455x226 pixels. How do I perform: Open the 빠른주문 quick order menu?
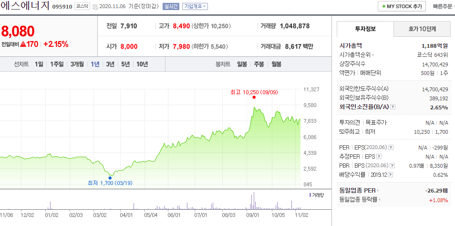(x=443, y=6)
